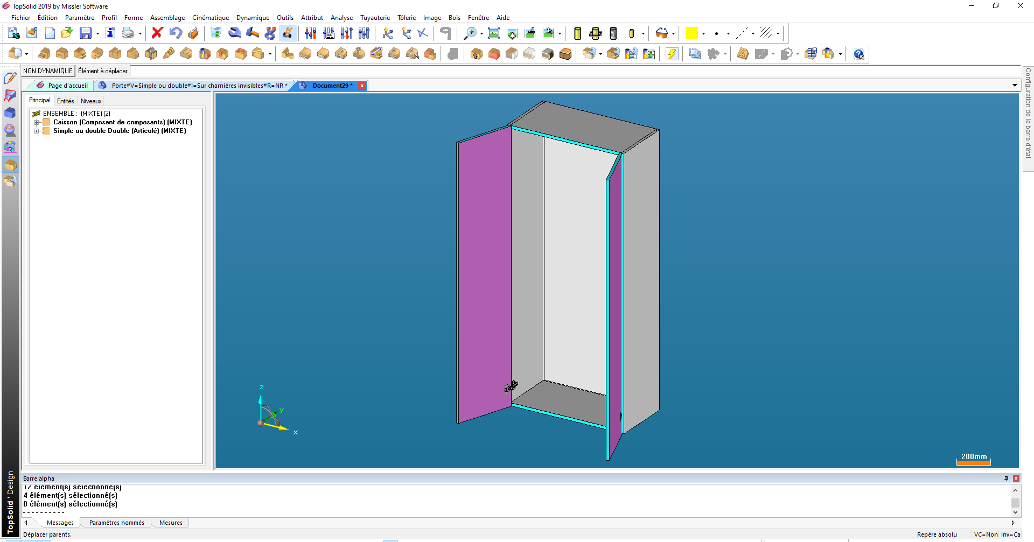The image size is (1034, 542).
Task: Switch to the Niveaux tab
Action: click(x=91, y=101)
